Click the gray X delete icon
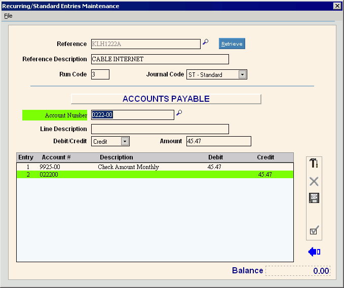Screen dimensions: 344x288 314,181
